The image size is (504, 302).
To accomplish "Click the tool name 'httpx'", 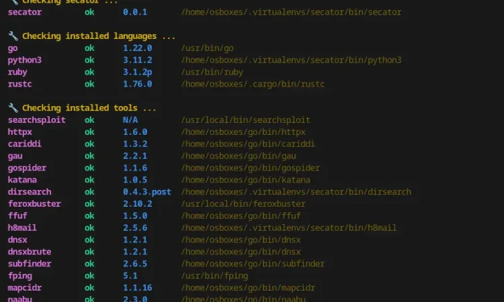I will click(20, 132).
